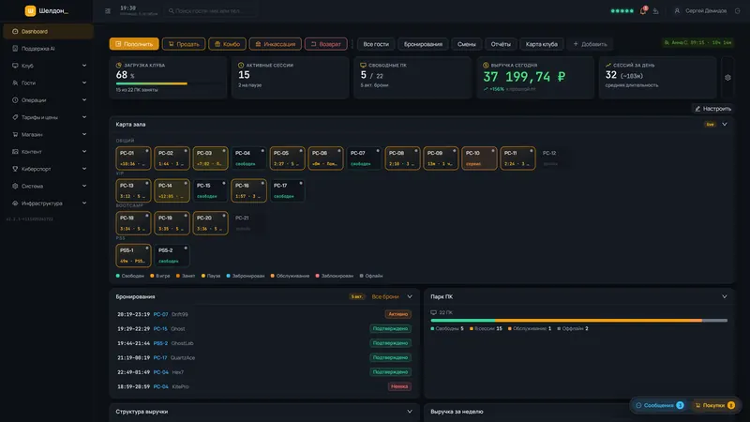The image size is (750, 422).
Task: Select the PC-20 bootcamp tile
Action: (210, 223)
